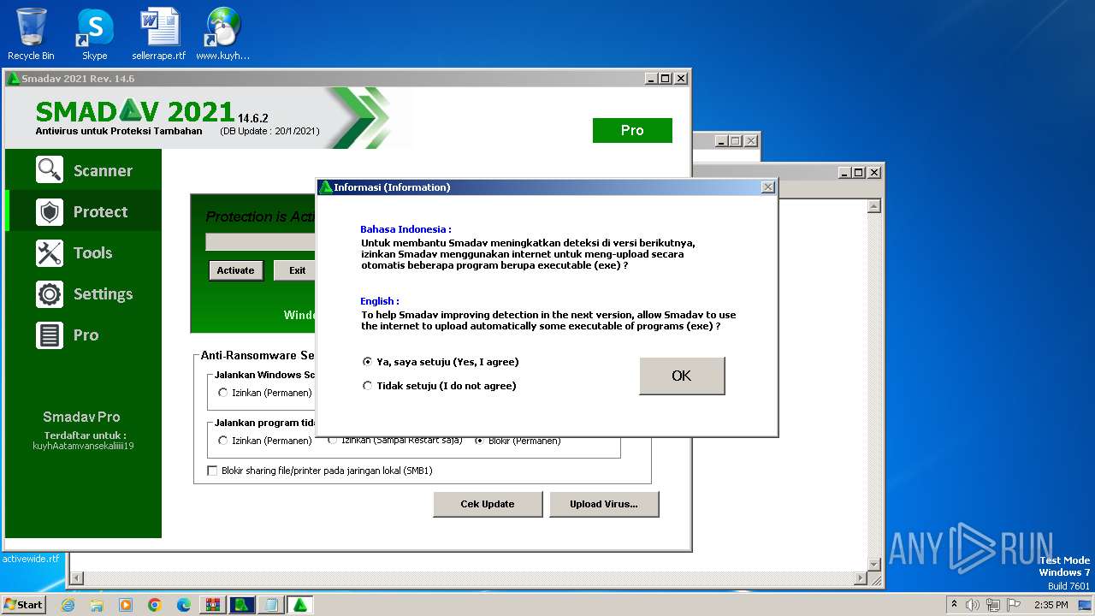Switch to the Notepad taskbar item
This screenshot has height=616, width=1095.
coord(271,605)
